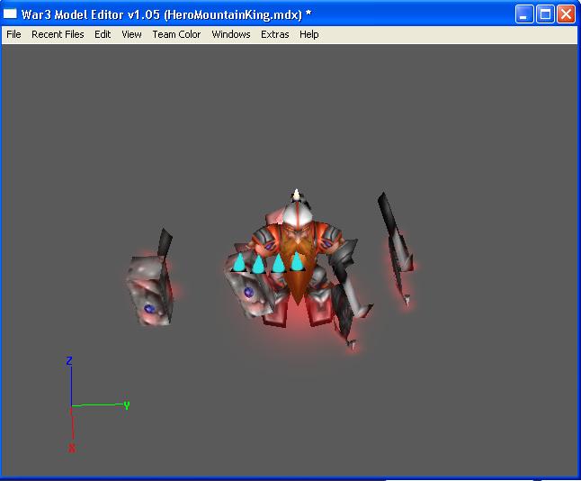Open the Recent Files menu

click(58, 34)
